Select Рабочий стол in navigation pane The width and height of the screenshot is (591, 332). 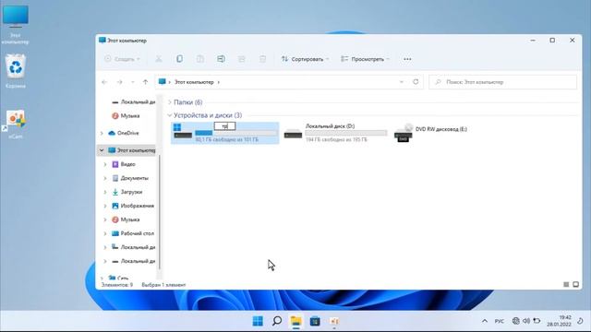(133, 233)
